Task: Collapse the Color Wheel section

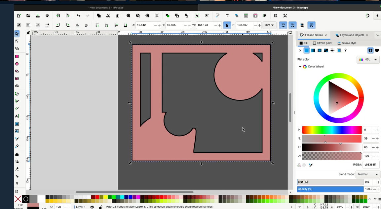Action: (300, 66)
